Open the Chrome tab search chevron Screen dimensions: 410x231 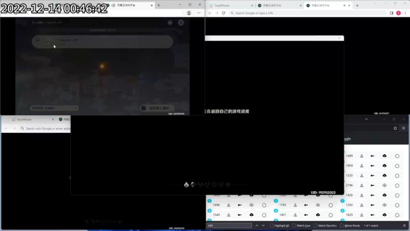coord(376,4)
